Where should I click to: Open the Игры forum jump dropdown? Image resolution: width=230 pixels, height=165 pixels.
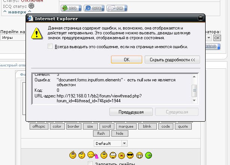[13, 38]
